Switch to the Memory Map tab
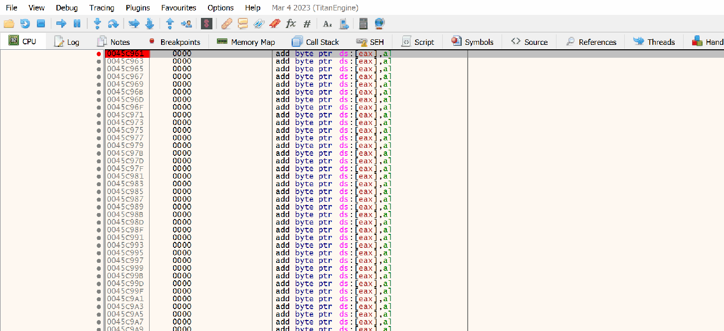The height and width of the screenshot is (331, 724). 246,42
